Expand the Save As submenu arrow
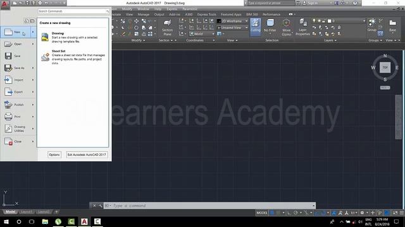The image size is (405, 227). [33, 68]
